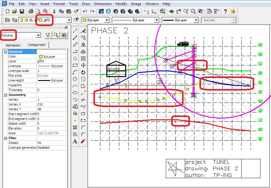Select the Spline draw tool
The image size is (271, 188).
coord(75,86)
